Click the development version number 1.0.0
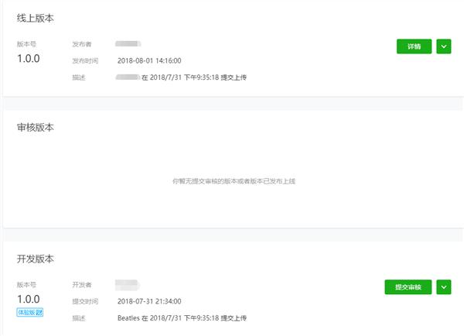The width and height of the screenshot is (464, 336). 29,298
